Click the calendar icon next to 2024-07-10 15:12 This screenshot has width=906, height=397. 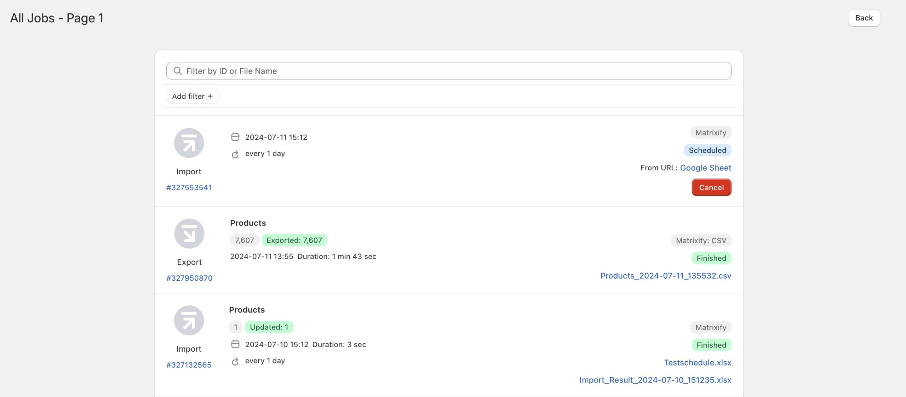coord(235,344)
